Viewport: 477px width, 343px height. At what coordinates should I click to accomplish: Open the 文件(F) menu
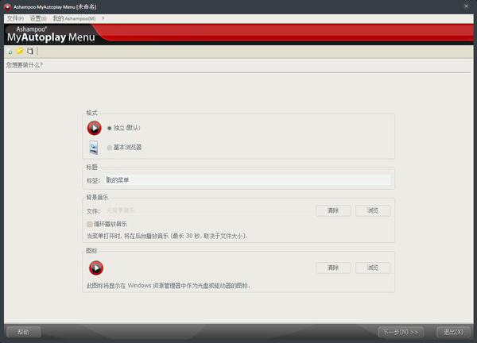coord(15,18)
